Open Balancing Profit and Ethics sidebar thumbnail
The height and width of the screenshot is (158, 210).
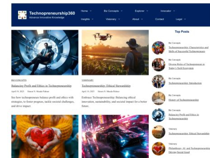(159, 115)
